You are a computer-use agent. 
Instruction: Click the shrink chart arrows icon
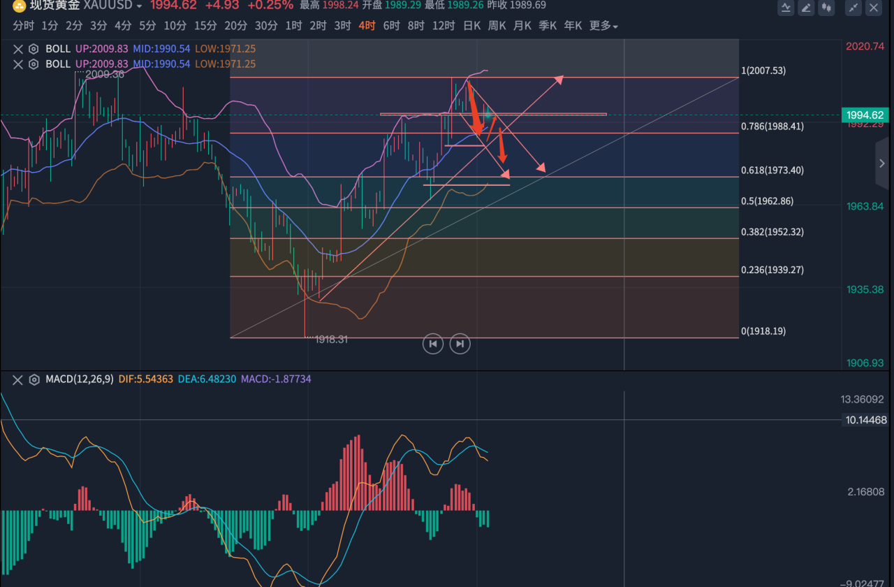(853, 8)
